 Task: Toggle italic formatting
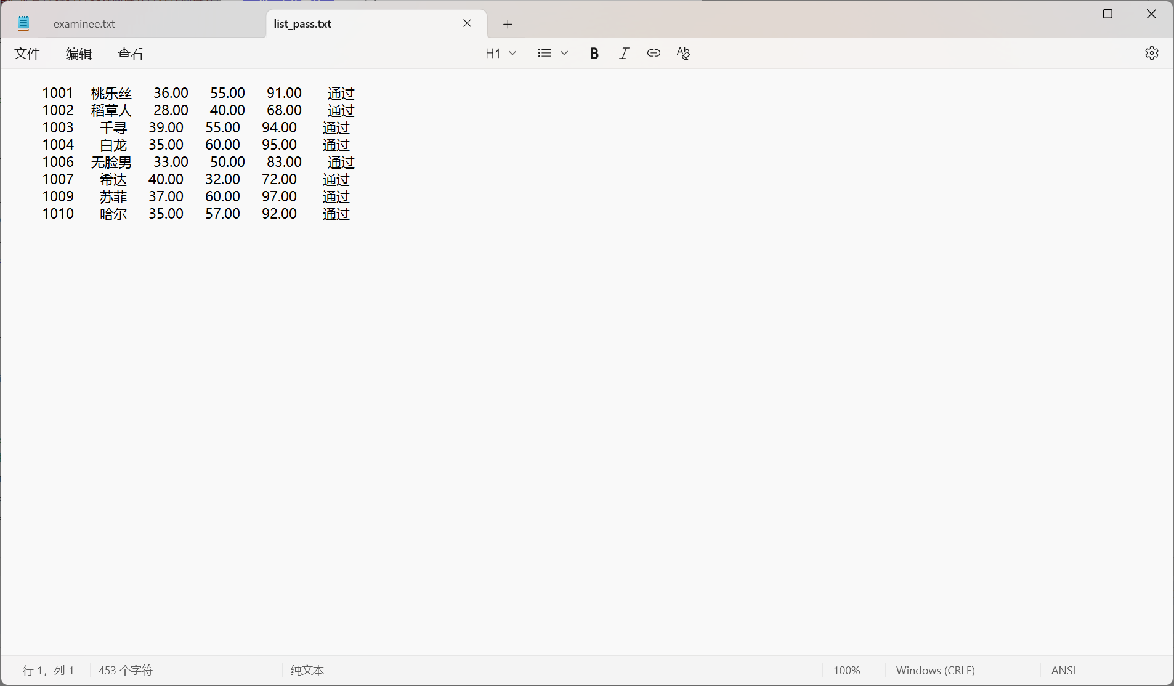[623, 54]
